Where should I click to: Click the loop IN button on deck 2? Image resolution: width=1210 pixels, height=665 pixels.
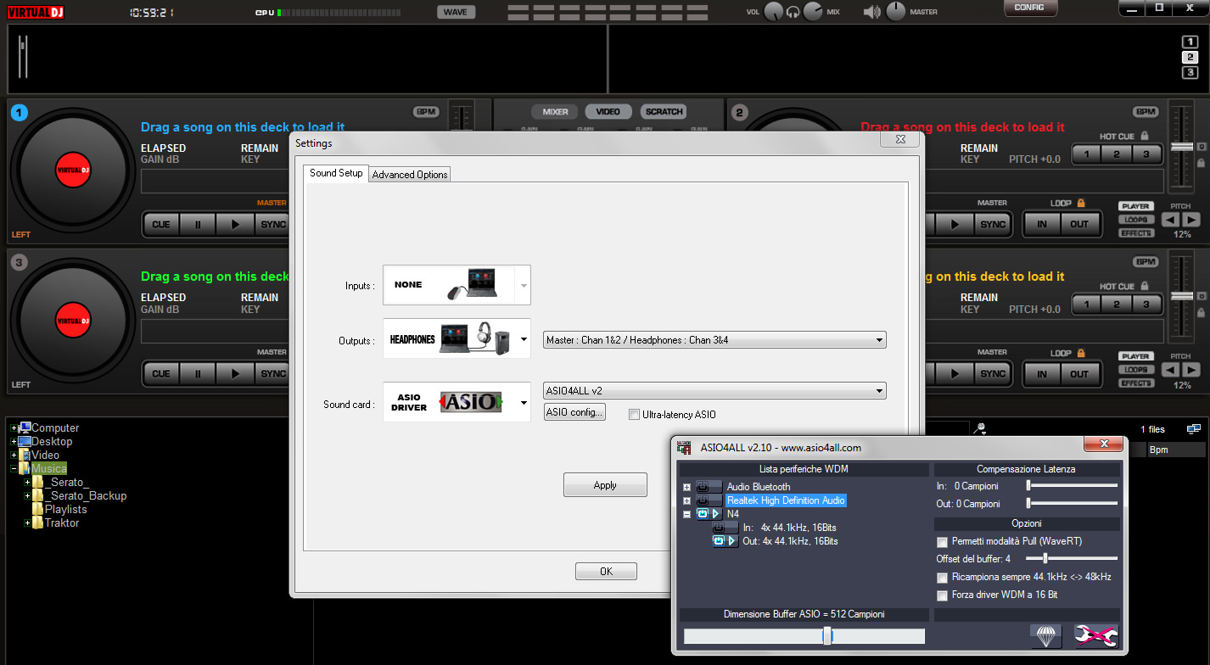pyautogui.click(x=1042, y=225)
